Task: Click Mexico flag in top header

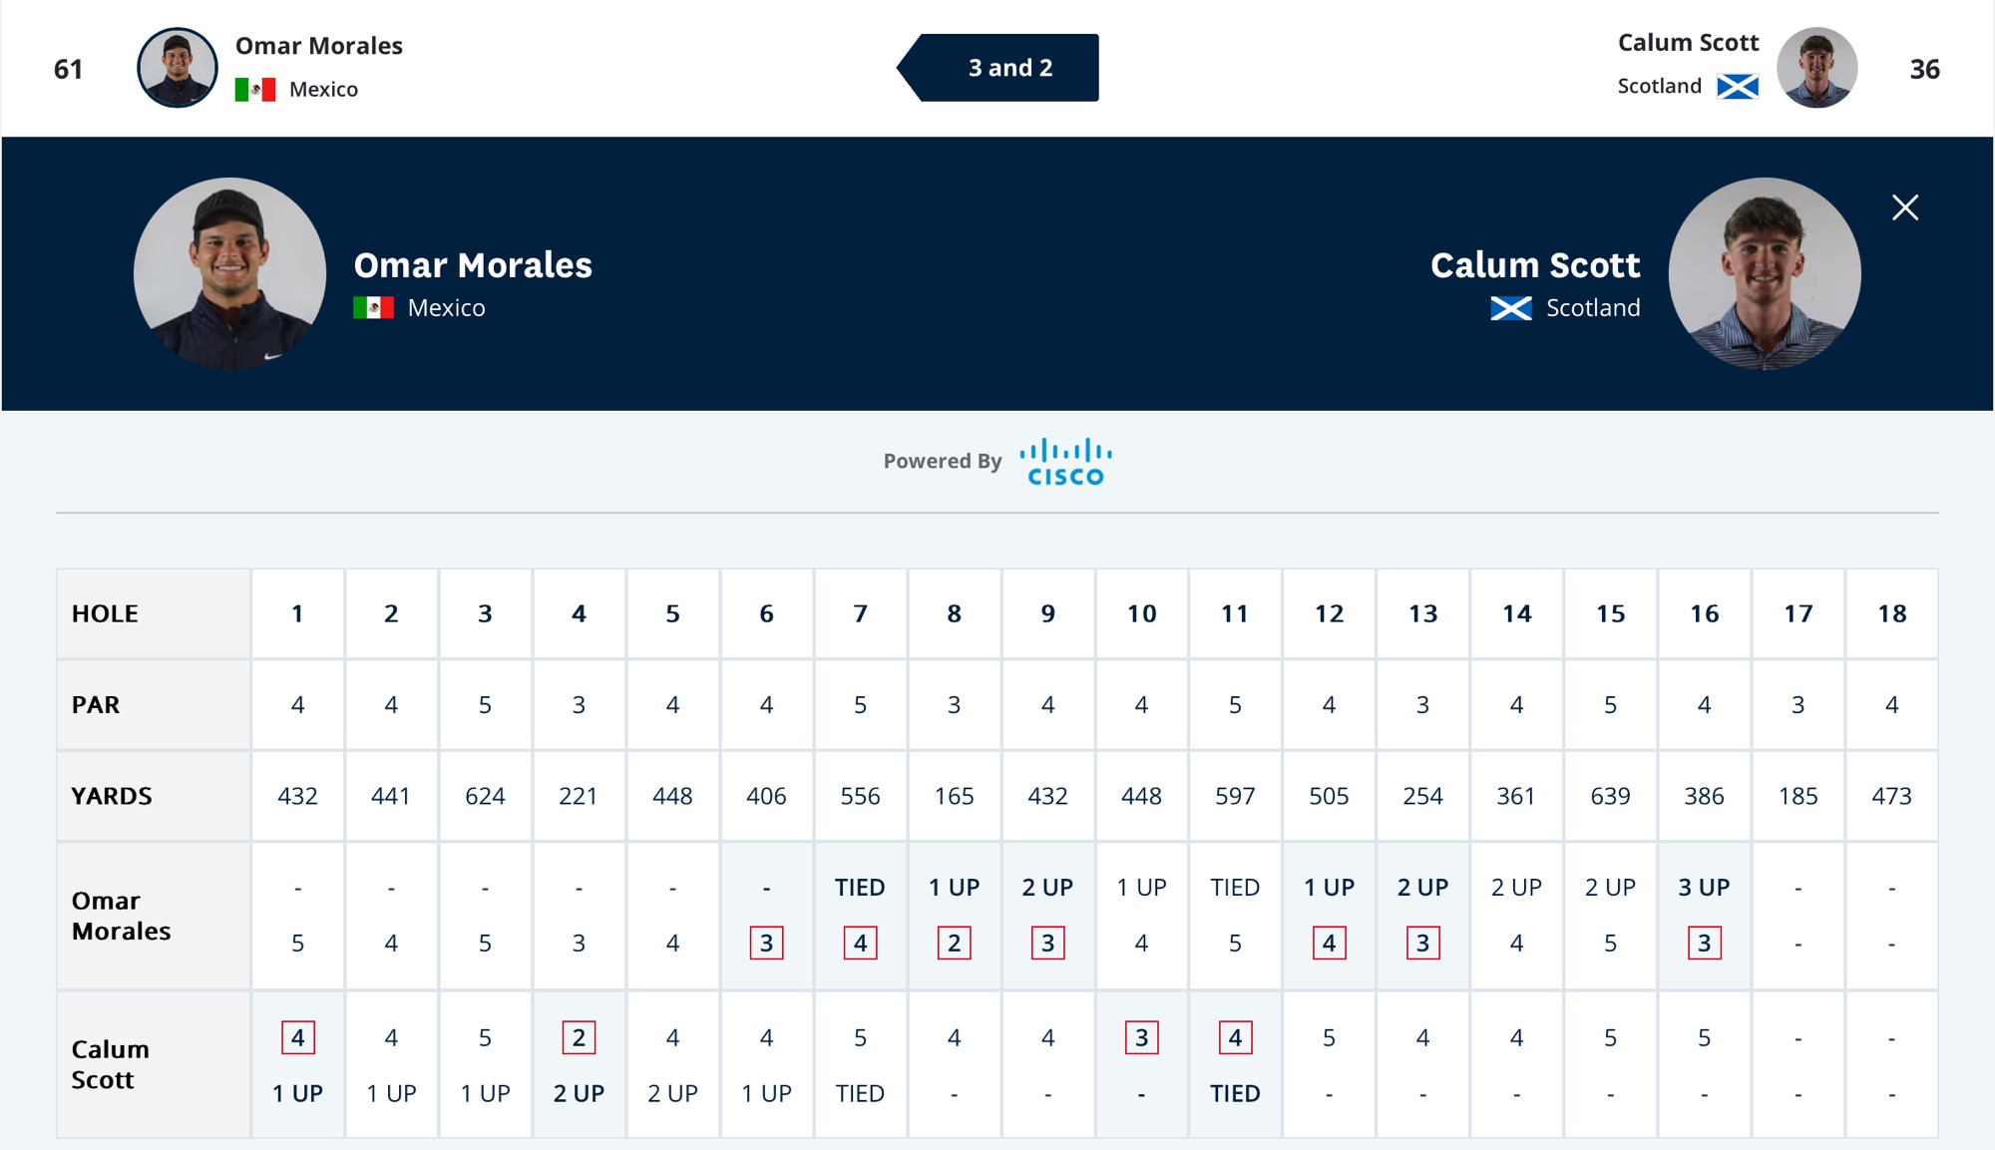Action: click(x=255, y=90)
